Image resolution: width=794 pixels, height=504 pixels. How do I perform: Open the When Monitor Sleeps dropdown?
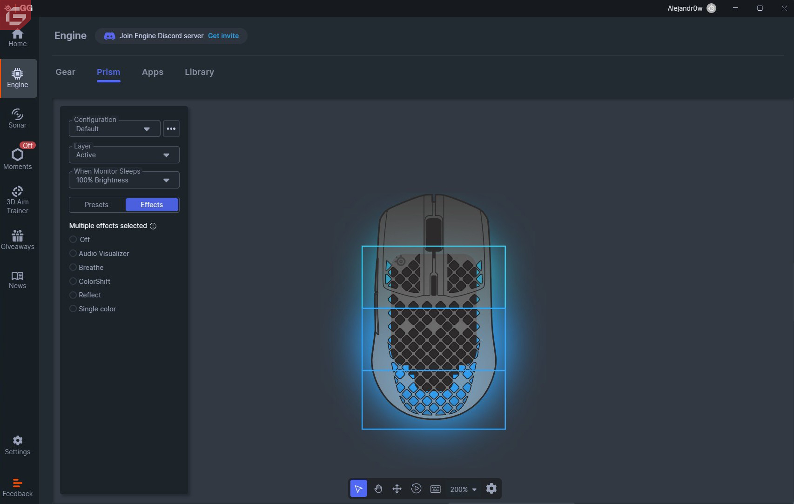click(x=124, y=180)
